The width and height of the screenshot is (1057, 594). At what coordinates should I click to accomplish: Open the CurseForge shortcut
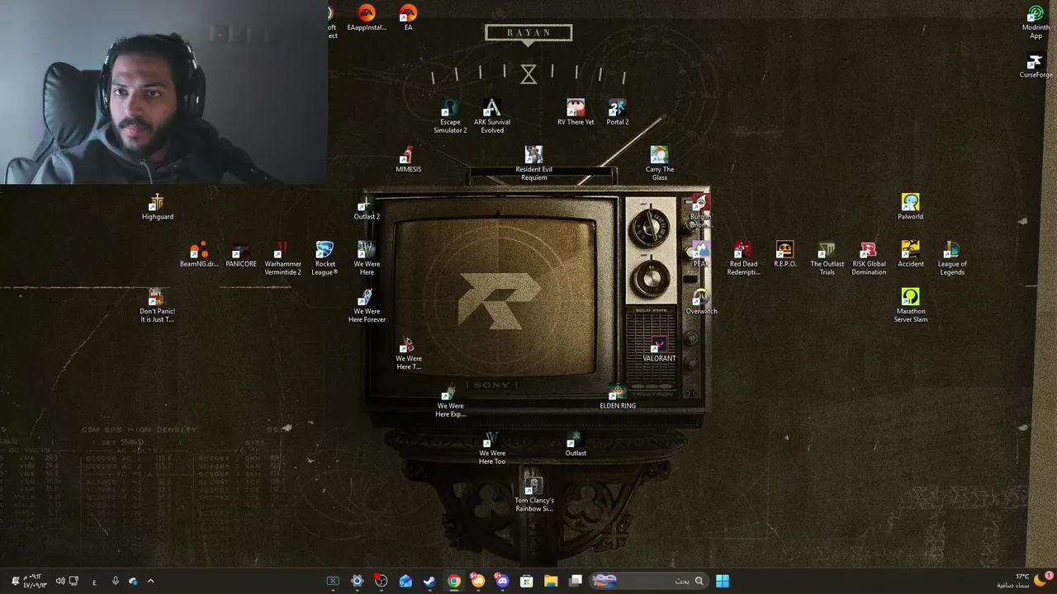[x=1036, y=66]
